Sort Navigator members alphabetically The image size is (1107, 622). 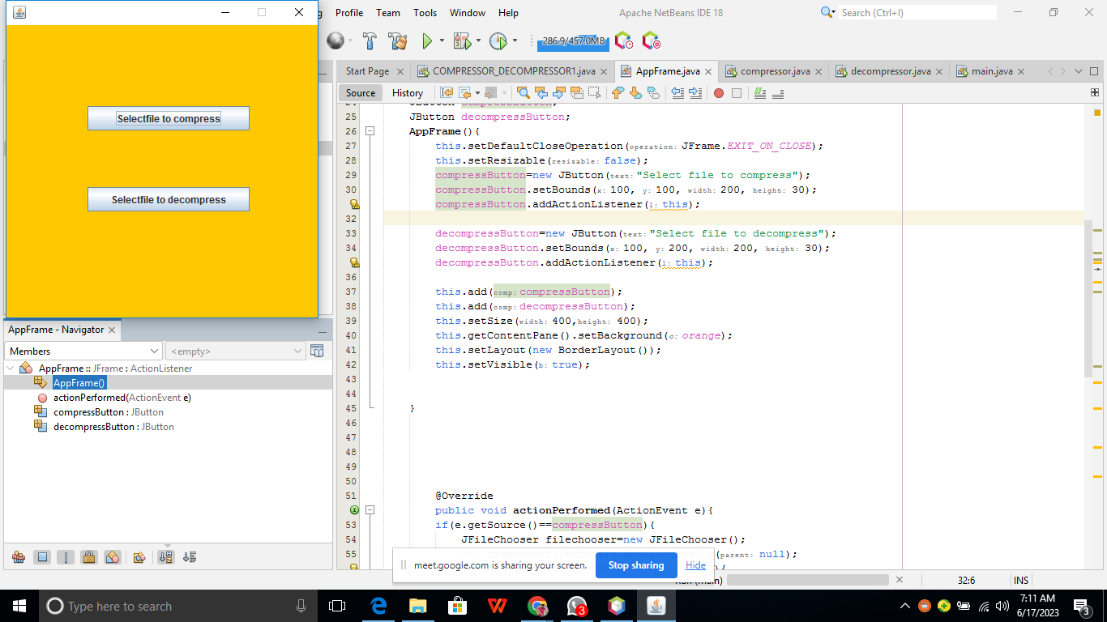click(x=168, y=557)
